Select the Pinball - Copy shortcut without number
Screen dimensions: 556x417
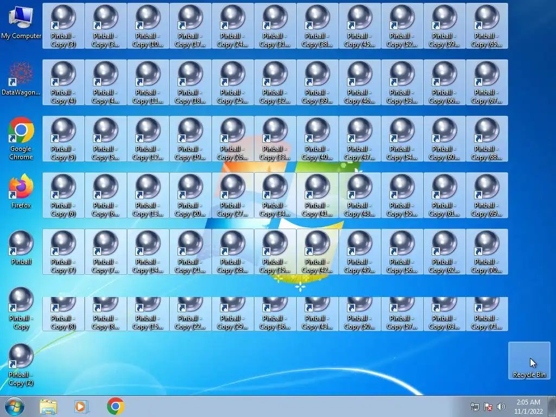point(21,308)
